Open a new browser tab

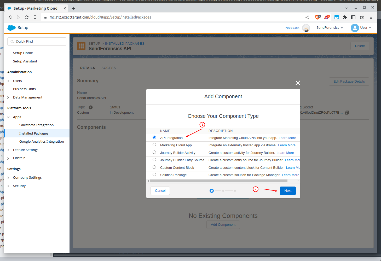[74, 8]
